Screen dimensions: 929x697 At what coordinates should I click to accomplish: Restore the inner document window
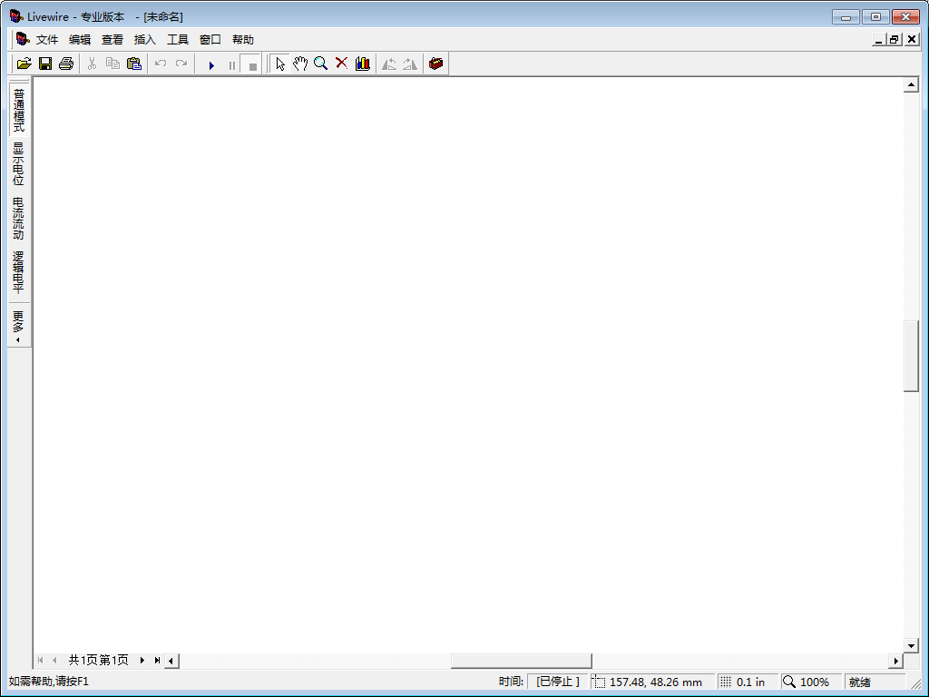coord(894,40)
